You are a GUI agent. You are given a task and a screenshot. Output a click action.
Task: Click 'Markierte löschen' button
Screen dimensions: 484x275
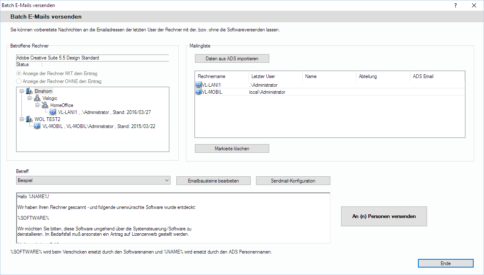(x=232, y=149)
